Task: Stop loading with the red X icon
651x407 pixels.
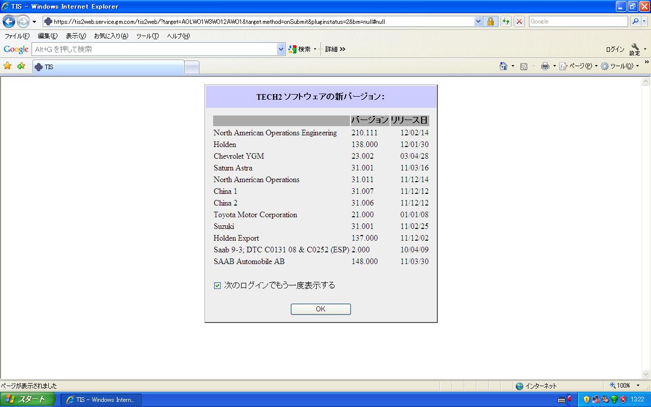Action: tap(519, 21)
